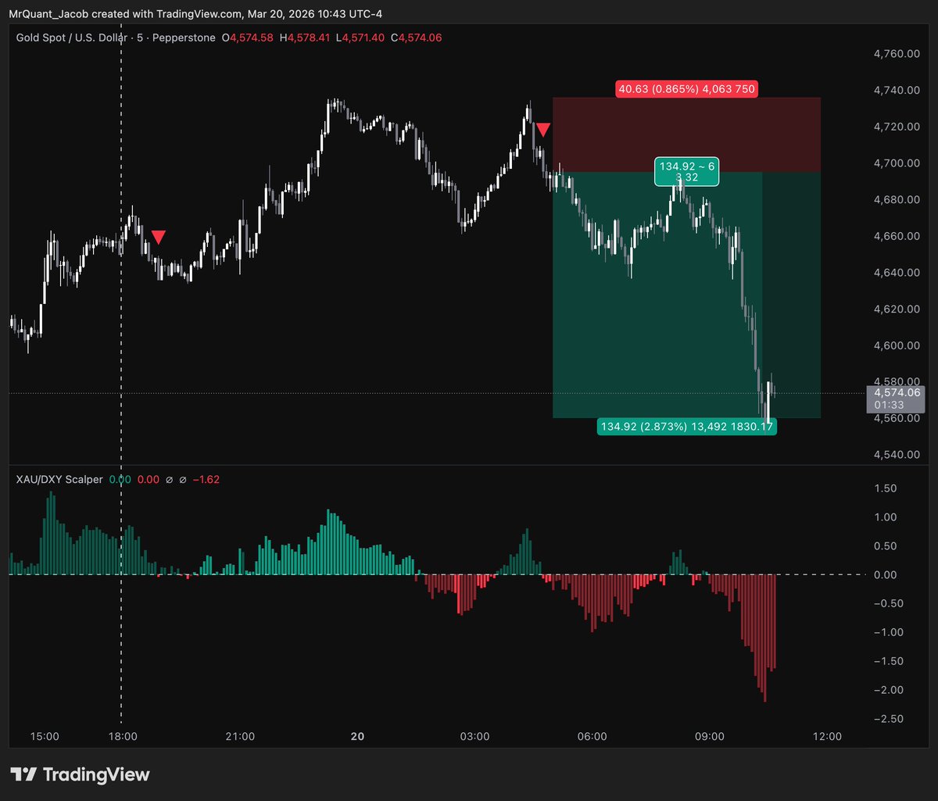Image resolution: width=938 pixels, height=801 pixels.
Task: Click the red signal triangle following the 18:00 session line
Action: (x=158, y=238)
